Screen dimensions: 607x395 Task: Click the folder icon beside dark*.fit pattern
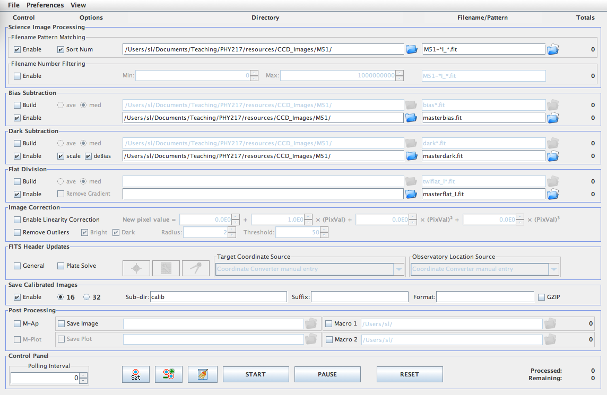(x=552, y=143)
